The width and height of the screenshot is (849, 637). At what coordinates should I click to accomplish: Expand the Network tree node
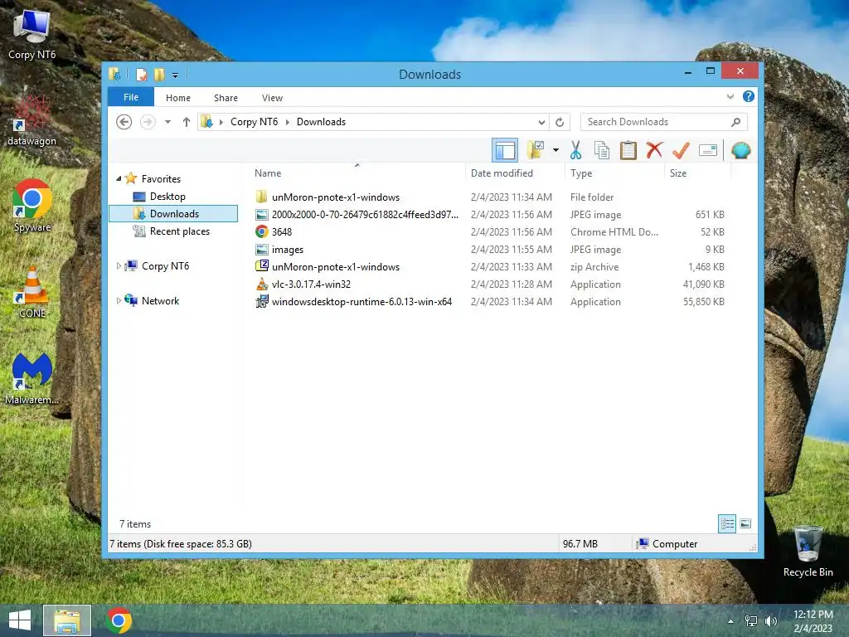[x=119, y=300]
